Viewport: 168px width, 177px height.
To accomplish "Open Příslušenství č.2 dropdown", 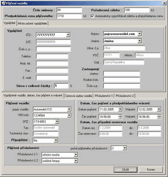I will click(76, 161).
